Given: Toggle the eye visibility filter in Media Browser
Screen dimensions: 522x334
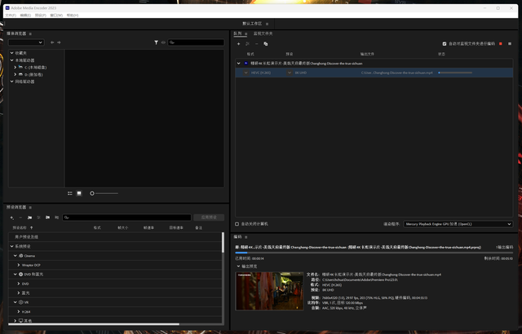Looking at the screenshot, I should [165, 42].
